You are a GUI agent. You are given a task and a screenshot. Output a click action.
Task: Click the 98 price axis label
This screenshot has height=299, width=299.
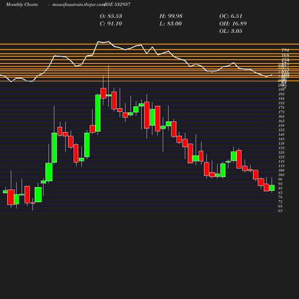(x=280, y=179)
